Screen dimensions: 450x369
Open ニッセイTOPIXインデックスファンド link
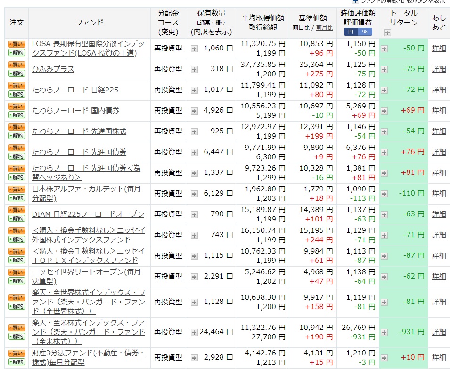(x=89, y=255)
